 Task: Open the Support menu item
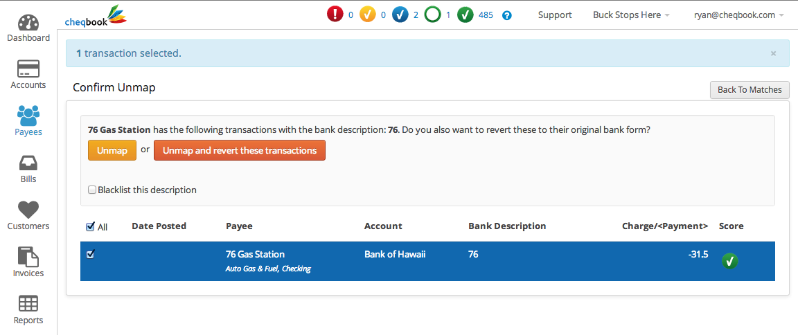[x=555, y=15]
